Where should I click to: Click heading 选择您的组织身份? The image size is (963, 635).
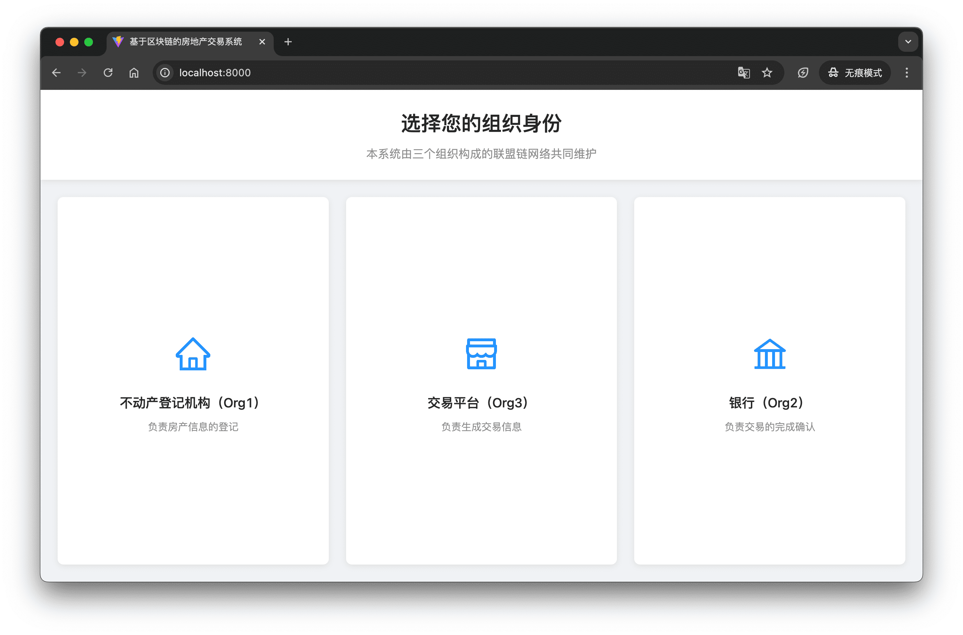point(481,124)
